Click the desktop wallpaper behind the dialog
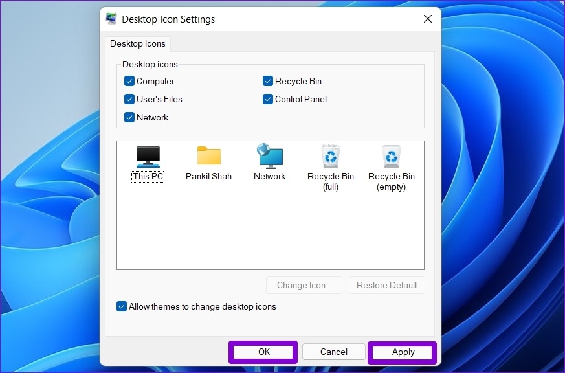The height and width of the screenshot is (373, 565). pos(45,194)
